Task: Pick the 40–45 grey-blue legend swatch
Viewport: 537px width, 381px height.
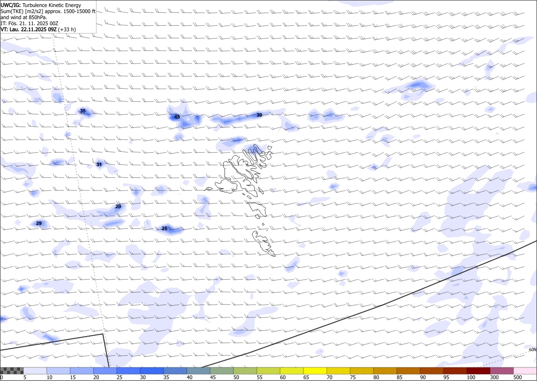Action: click(198, 371)
